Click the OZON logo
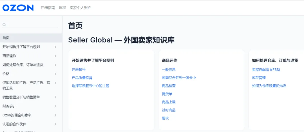304x132 pixels. pos(18,8)
